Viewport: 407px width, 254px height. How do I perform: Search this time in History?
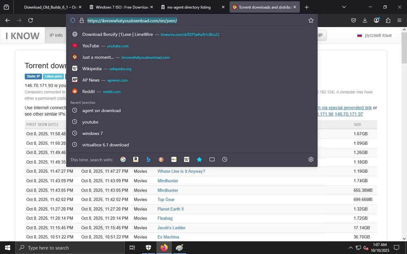[225, 159]
